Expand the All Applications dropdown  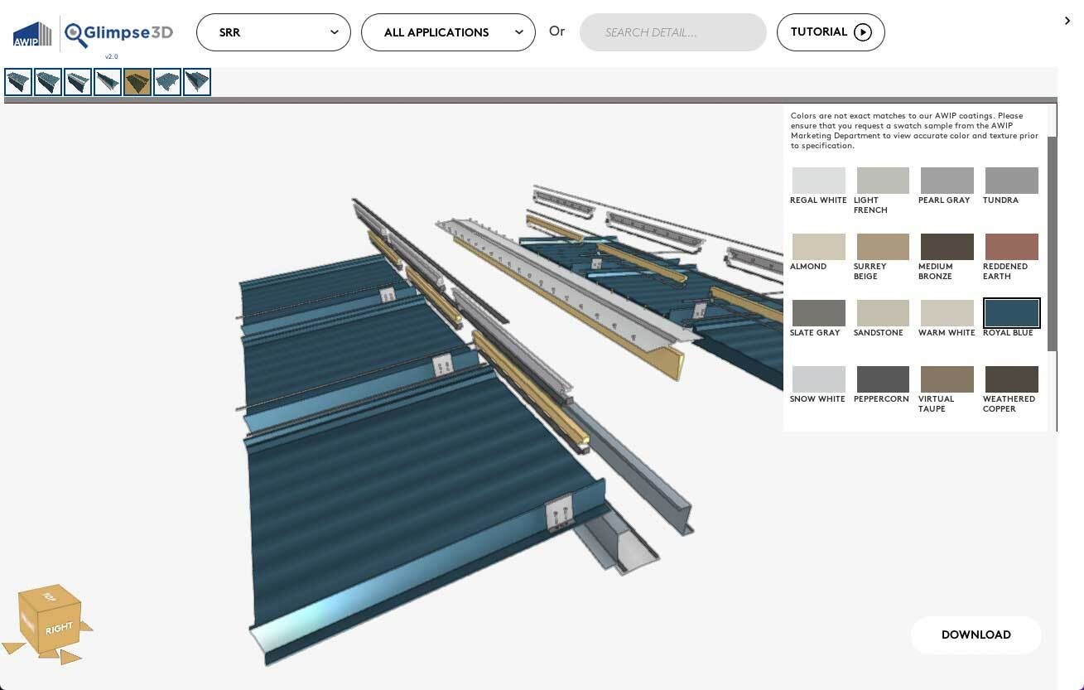[448, 32]
